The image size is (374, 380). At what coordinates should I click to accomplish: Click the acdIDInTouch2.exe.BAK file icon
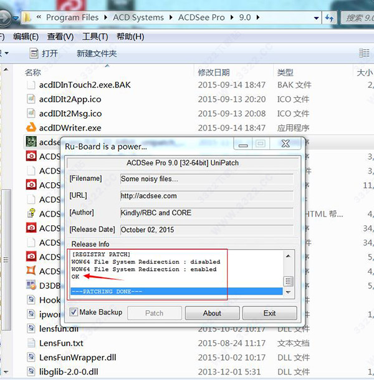click(31, 85)
